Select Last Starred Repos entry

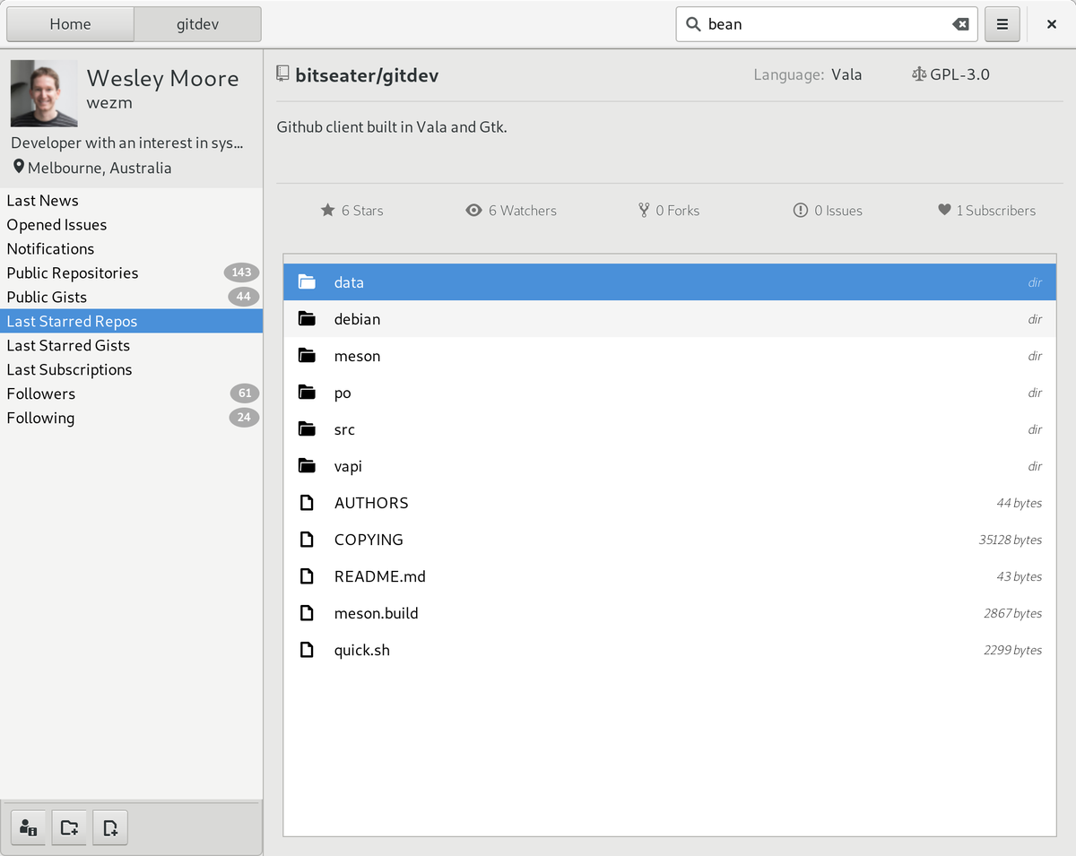131,321
